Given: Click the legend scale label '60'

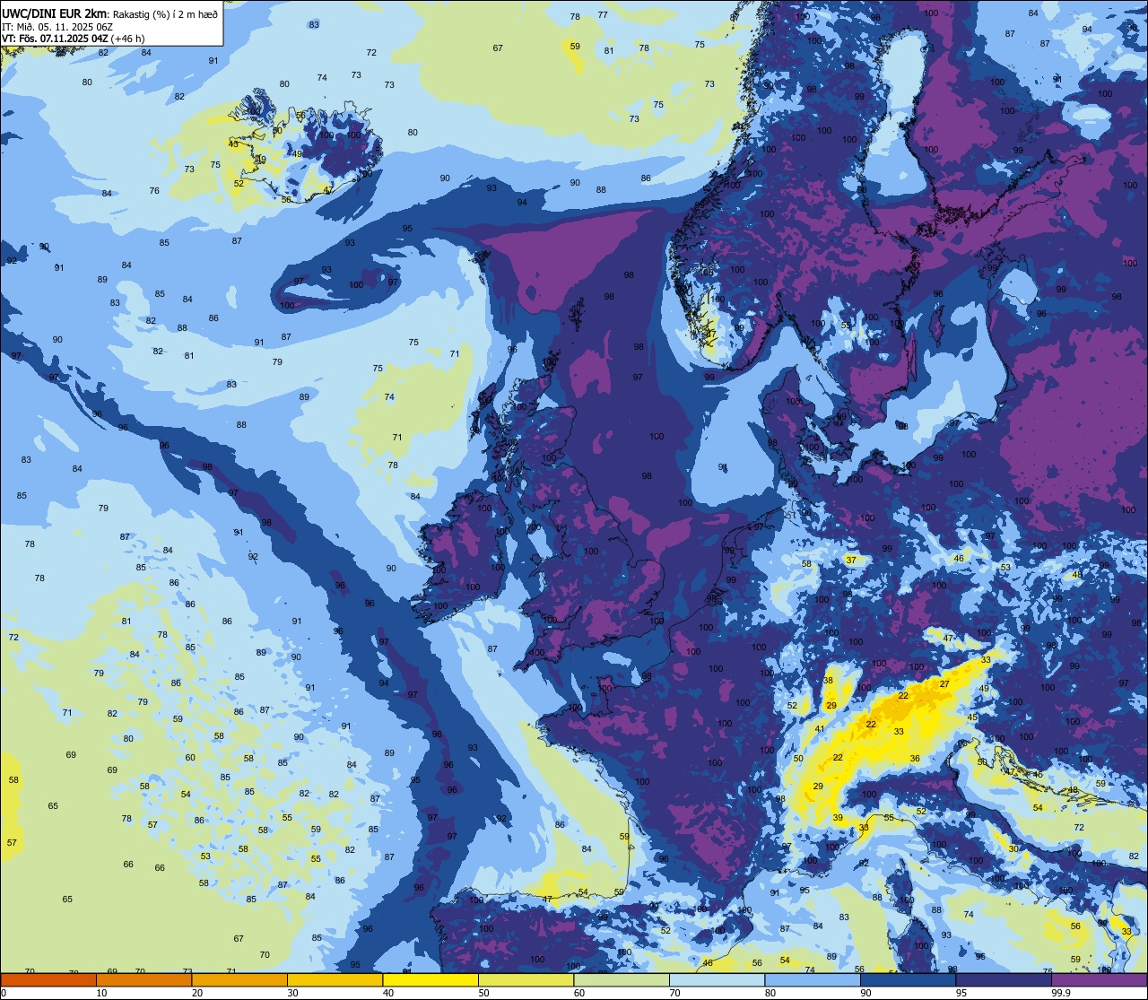Looking at the screenshot, I should [579, 993].
